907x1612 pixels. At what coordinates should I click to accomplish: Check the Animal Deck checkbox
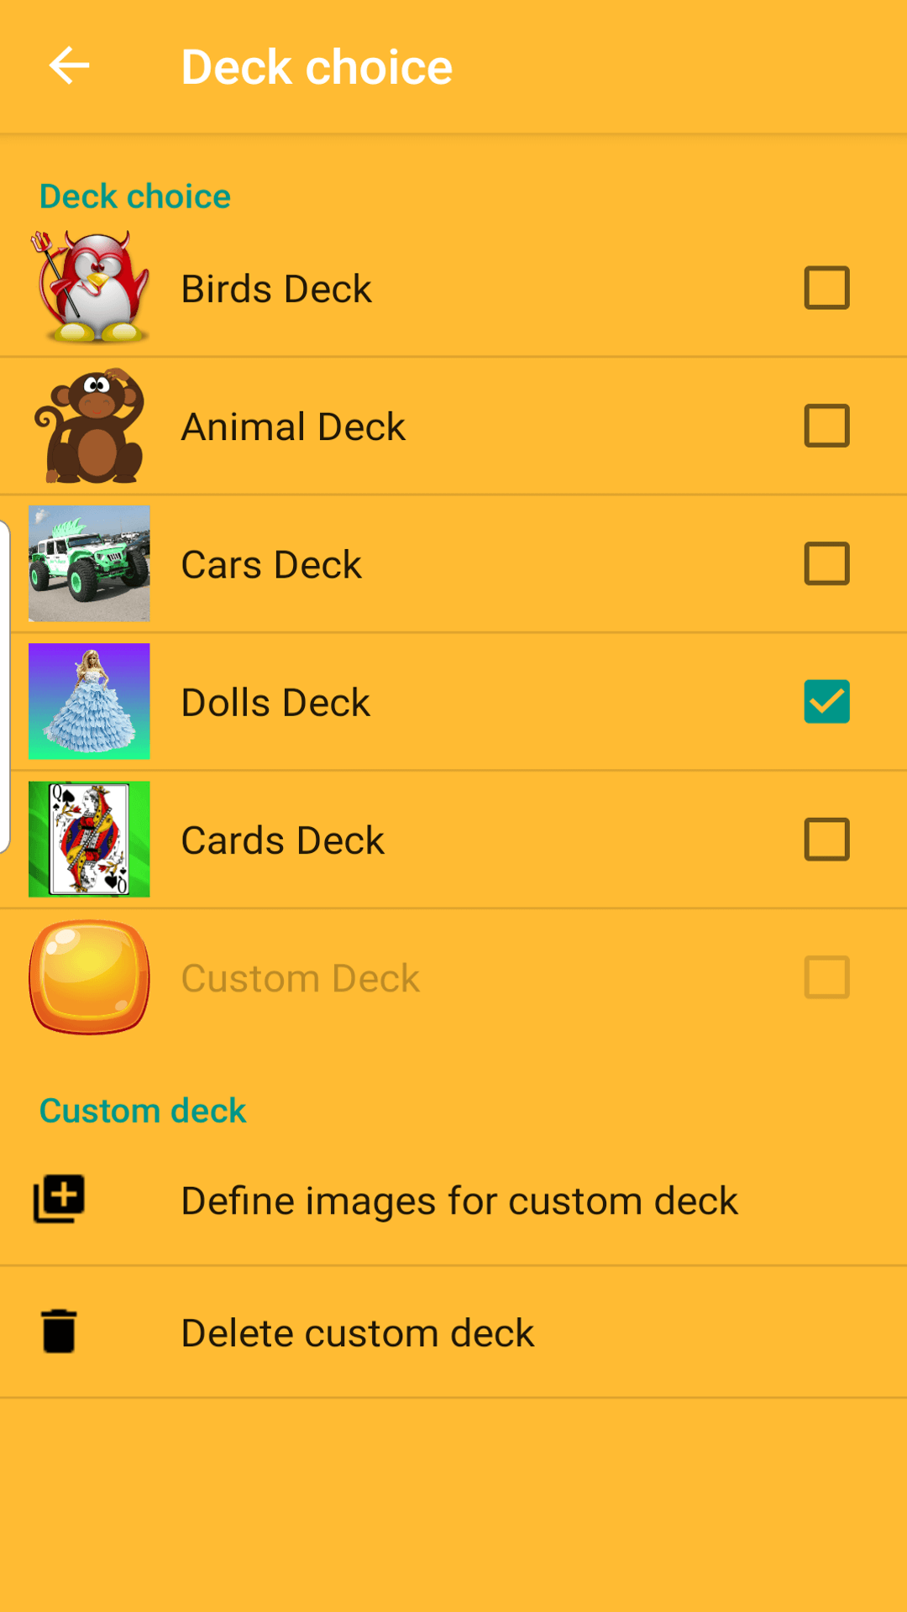pyautogui.click(x=826, y=426)
